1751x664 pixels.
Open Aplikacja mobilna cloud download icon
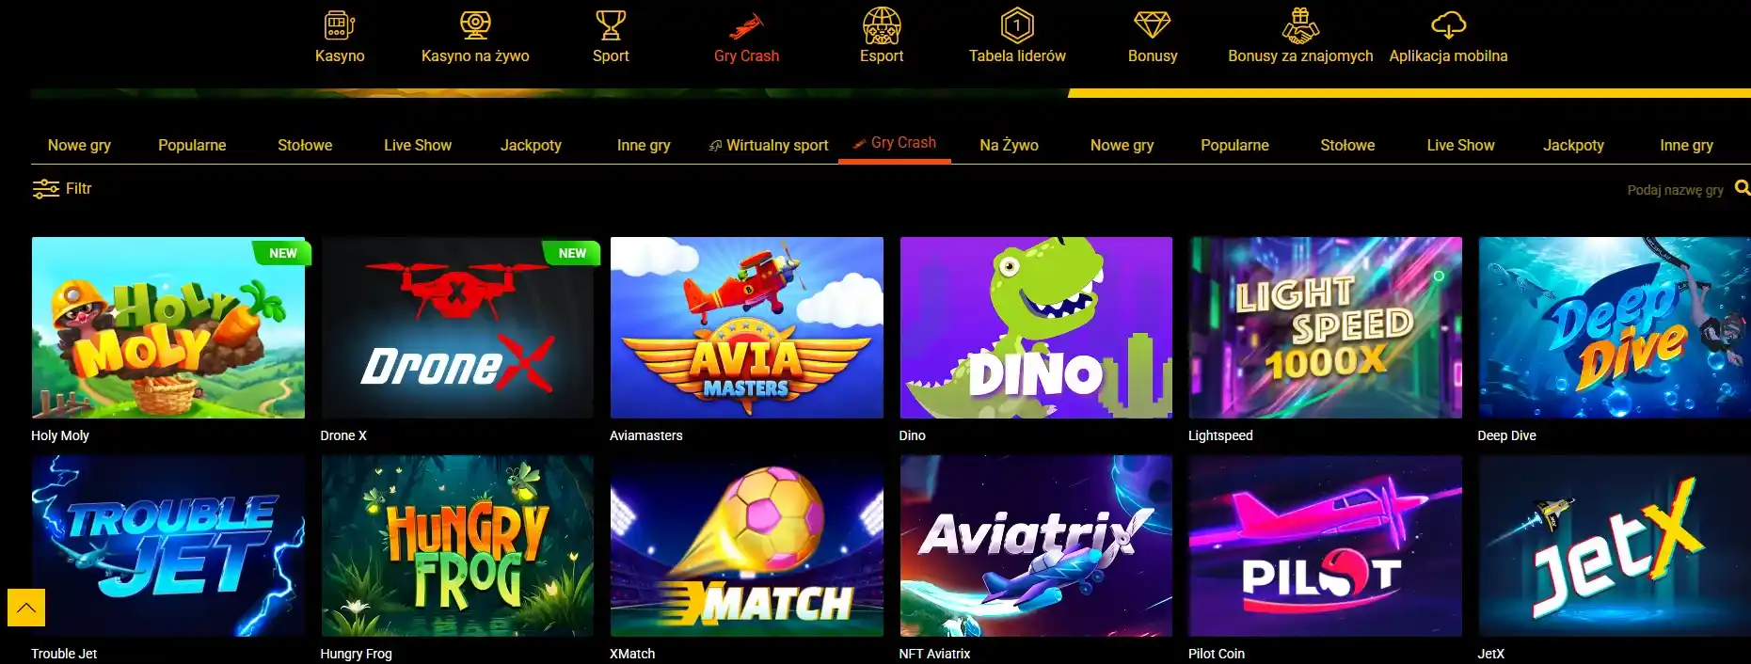1448,24
